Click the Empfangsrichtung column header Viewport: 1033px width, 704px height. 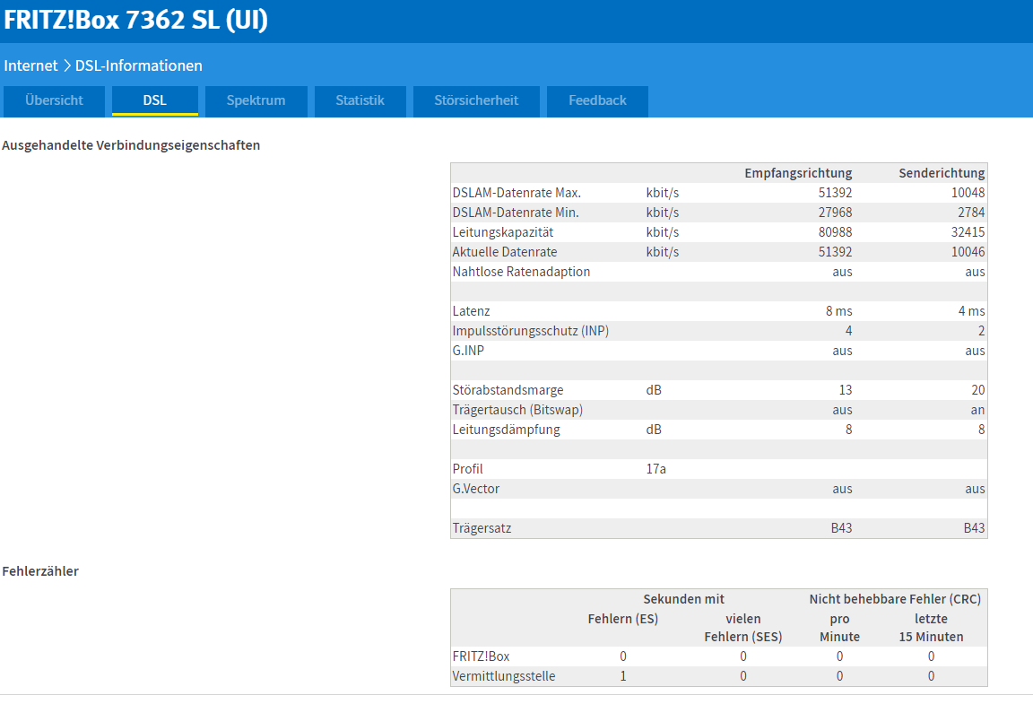pyautogui.click(x=798, y=173)
